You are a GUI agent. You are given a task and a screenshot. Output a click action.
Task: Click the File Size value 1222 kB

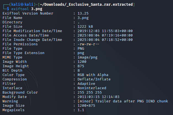[x=85, y=27]
